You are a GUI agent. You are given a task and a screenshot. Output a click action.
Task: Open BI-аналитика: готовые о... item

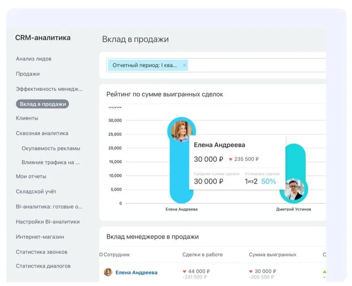click(49, 207)
